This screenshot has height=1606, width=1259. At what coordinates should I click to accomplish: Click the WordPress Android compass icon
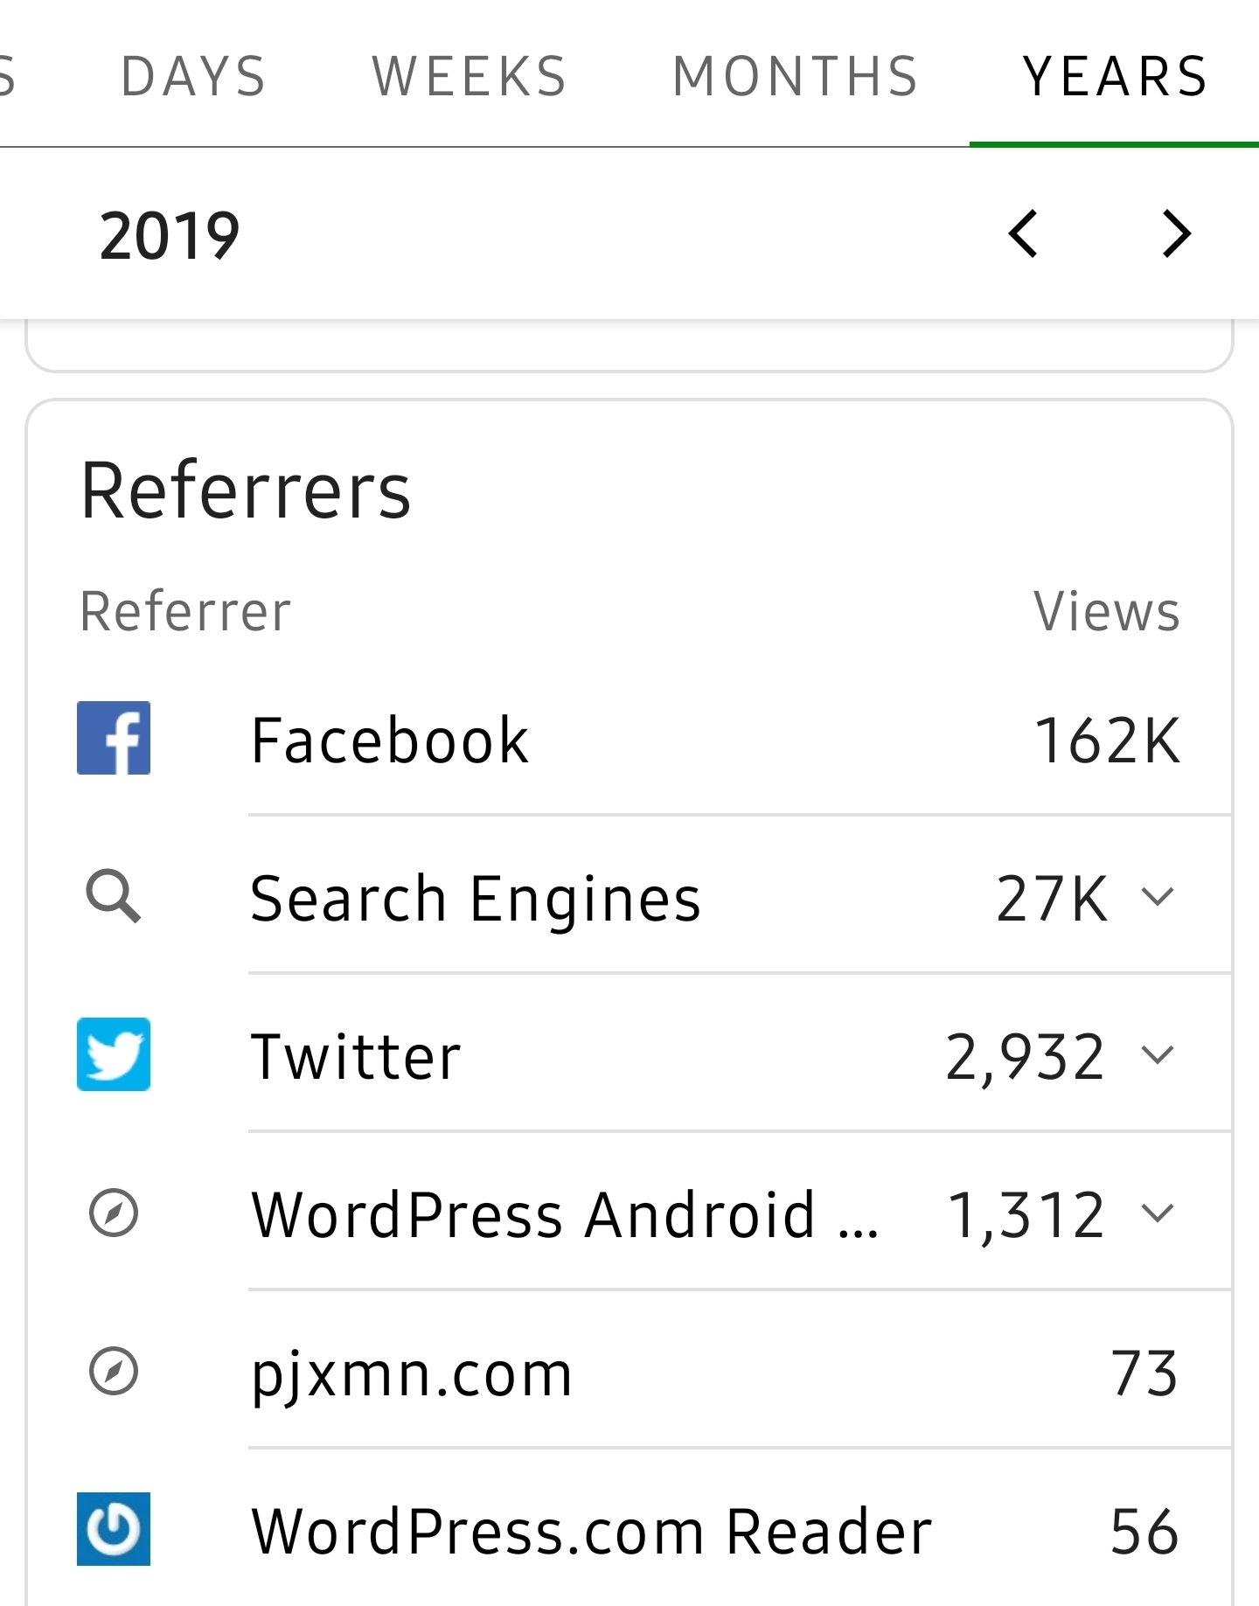114,1213
